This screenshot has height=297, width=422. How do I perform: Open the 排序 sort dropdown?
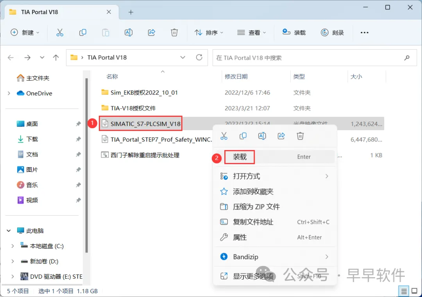coord(209,32)
